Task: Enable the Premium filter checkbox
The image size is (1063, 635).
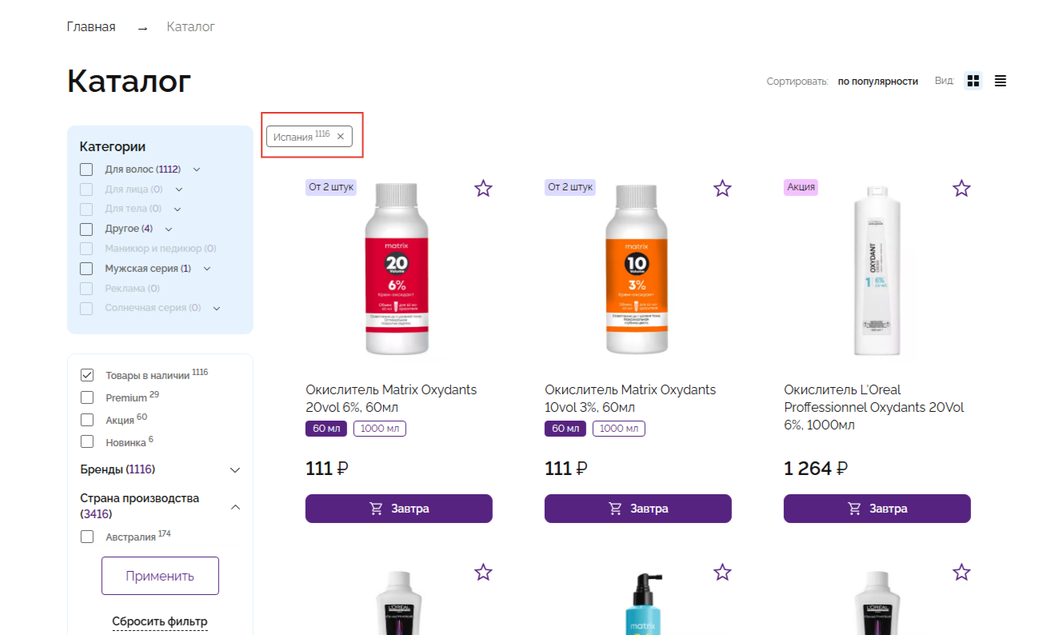Action: point(87,397)
